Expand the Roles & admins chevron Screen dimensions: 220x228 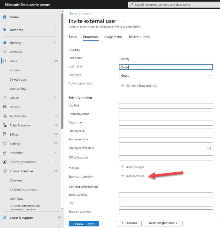56,125
